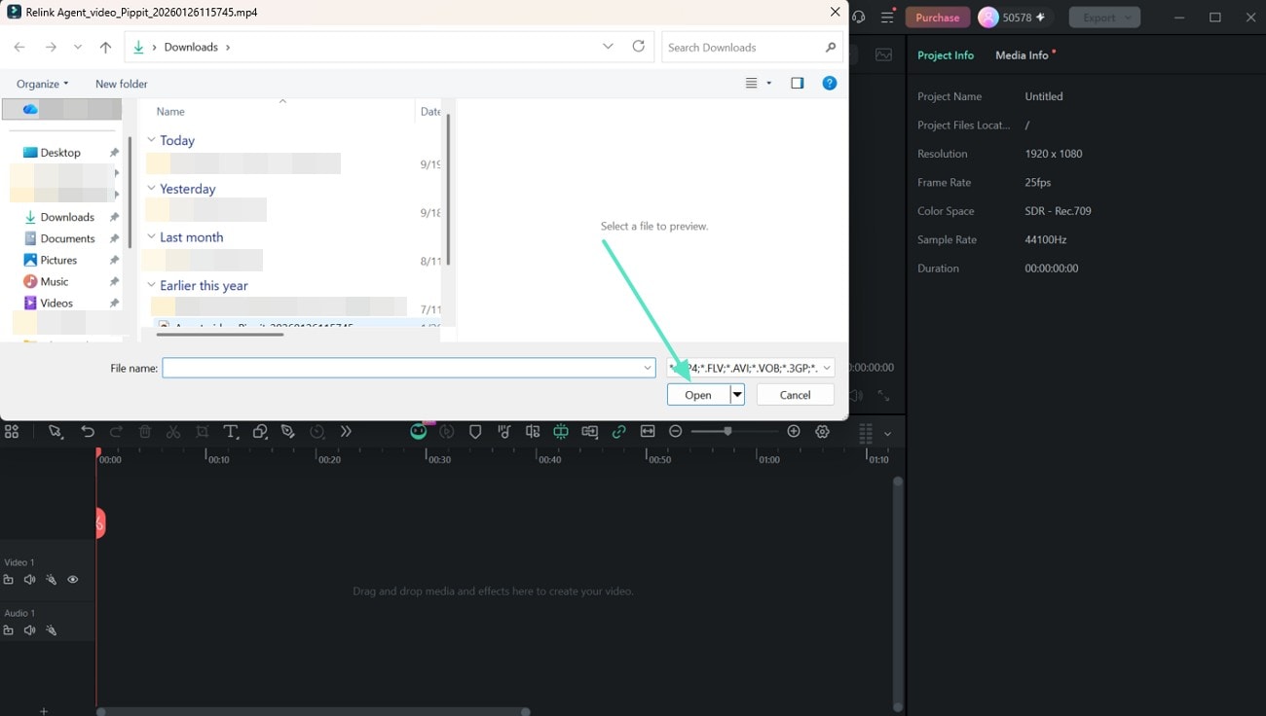Toggle the preview pane icon in dialog
The width and height of the screenshot is (1266, 716).
798,84
